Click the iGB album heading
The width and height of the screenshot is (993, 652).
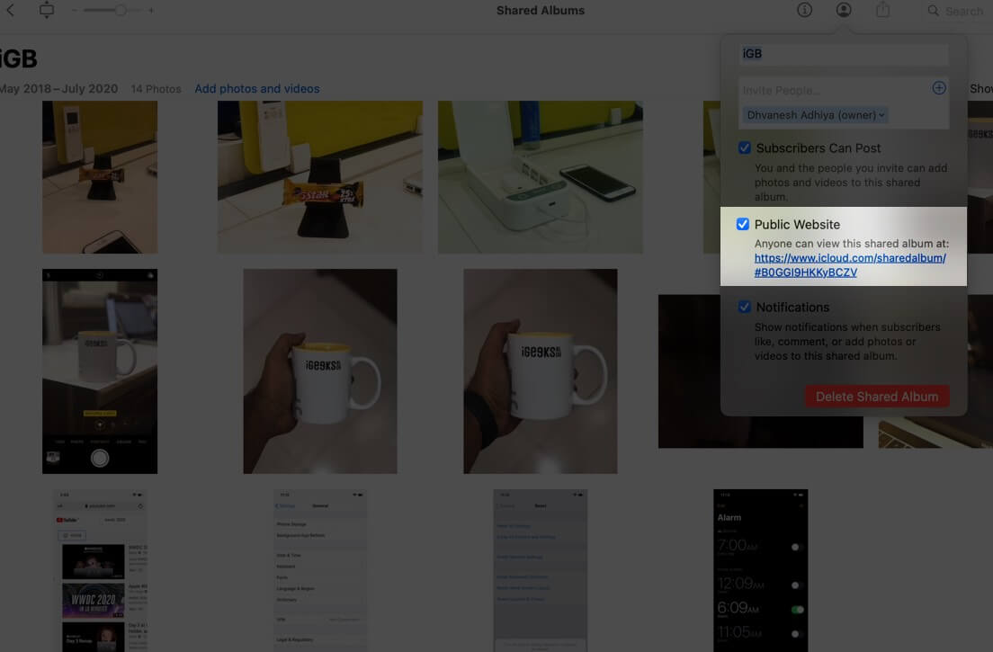click(18, 58)
